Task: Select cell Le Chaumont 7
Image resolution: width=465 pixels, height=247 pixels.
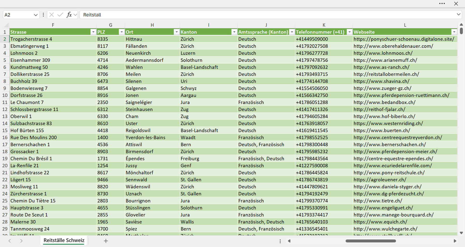Action: coord(53,102)
